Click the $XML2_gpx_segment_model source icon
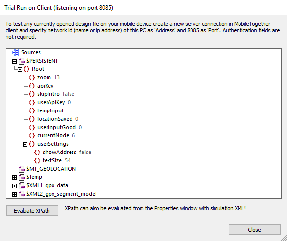The width and height of the screenshot is (287, 241). point(22,194)
